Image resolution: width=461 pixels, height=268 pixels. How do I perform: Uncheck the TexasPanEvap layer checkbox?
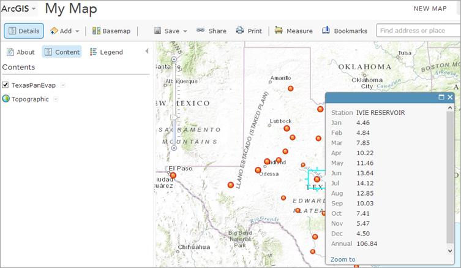pos(6,85)
